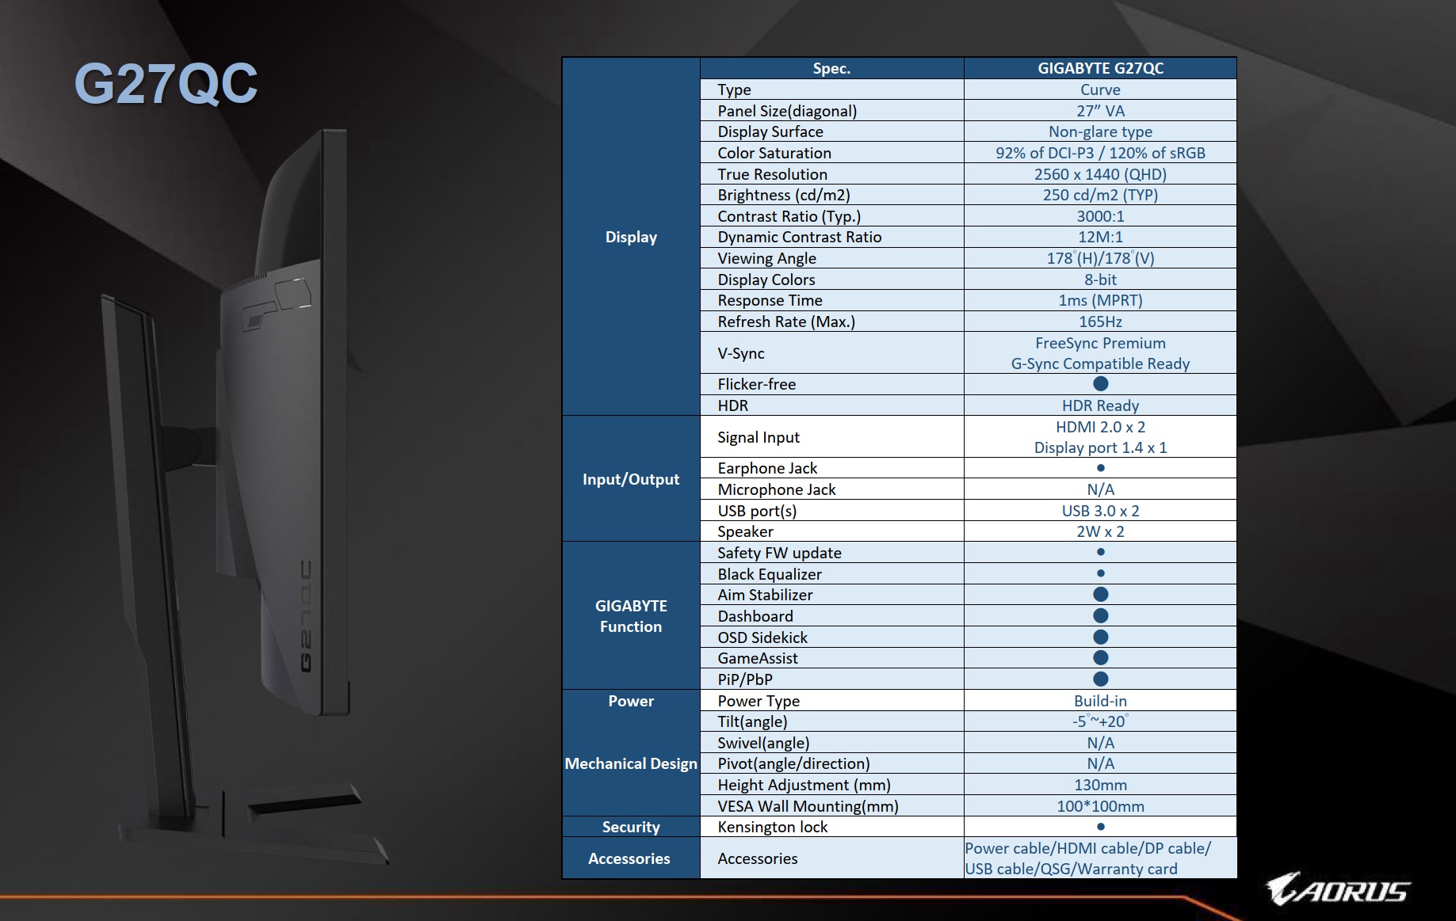Viewport: 1456px width, 921px height.
Task: Click '92% of DCI-P3 / 120% of sRGB'
Action: click(1100, 153)
